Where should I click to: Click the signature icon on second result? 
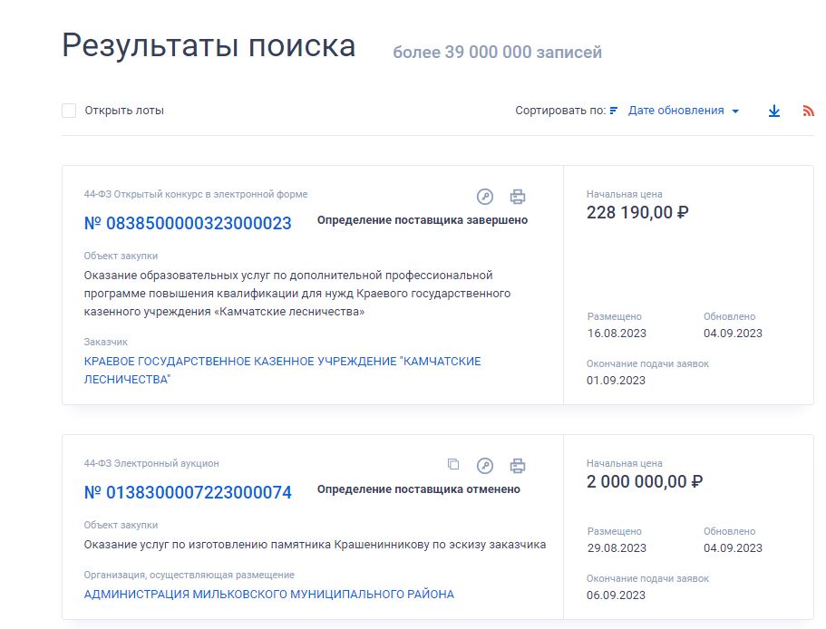click(x=487, y=465)
